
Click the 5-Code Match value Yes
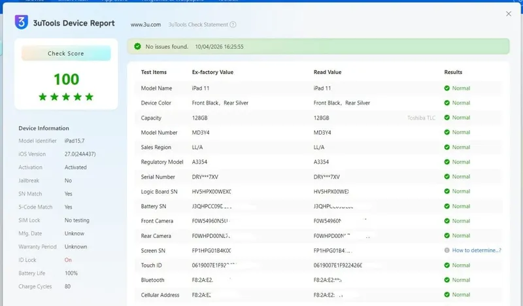pos(68,207)
